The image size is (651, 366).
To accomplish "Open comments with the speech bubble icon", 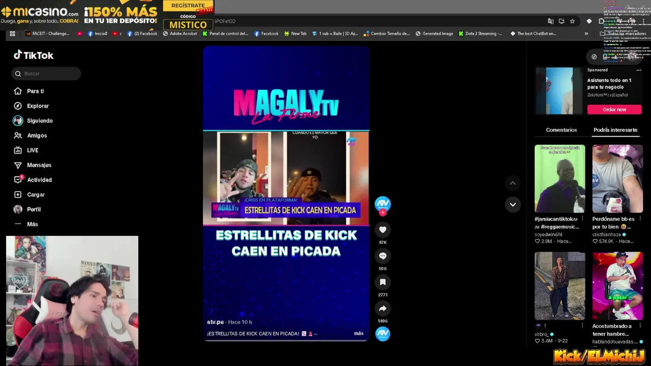I will pyautogui.click(x=382, y=256).
